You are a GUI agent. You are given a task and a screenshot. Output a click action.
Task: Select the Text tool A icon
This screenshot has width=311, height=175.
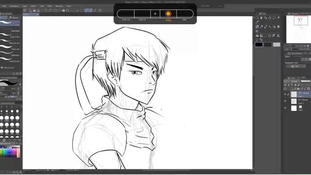(278, 35)
